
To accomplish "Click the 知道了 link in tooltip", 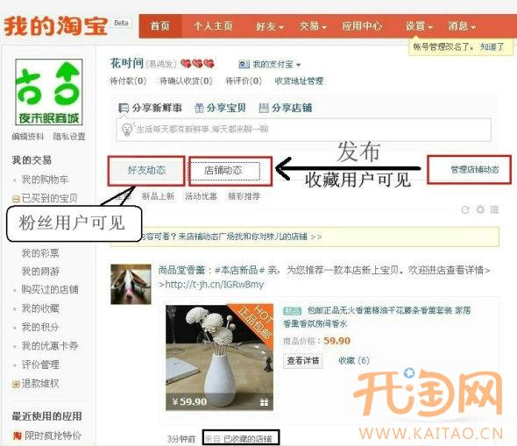I will (492, 47).
